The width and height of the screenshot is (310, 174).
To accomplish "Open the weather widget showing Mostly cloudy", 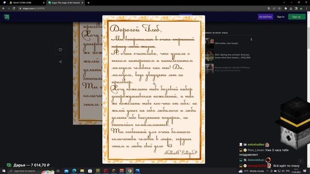I will (x=251, y=171).
